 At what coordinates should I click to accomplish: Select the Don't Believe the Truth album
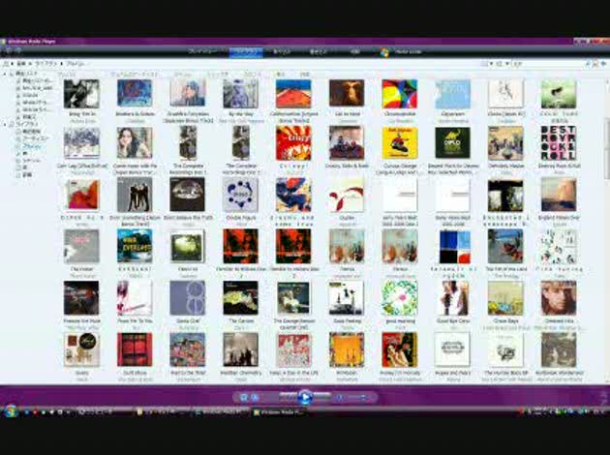coord(187,195)
